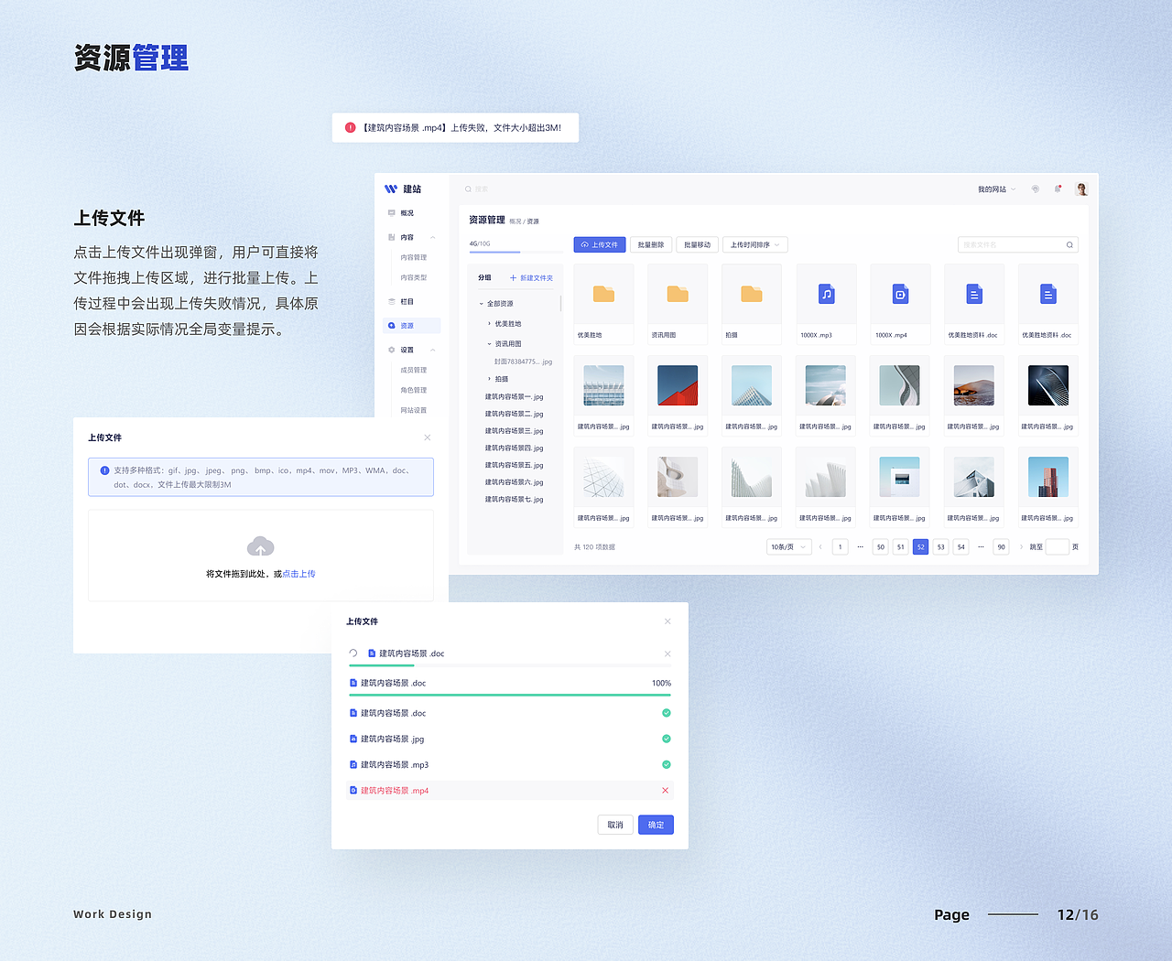Click the globe icon next to 我的网站
This screenshot has width=1172, height=961.
coord(1036,189)
